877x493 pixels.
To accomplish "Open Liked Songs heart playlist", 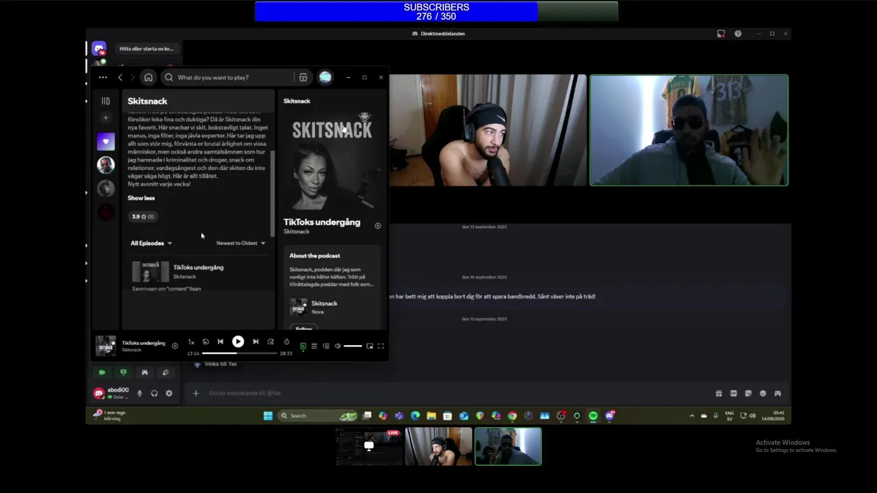I will (x=106, y=142).
